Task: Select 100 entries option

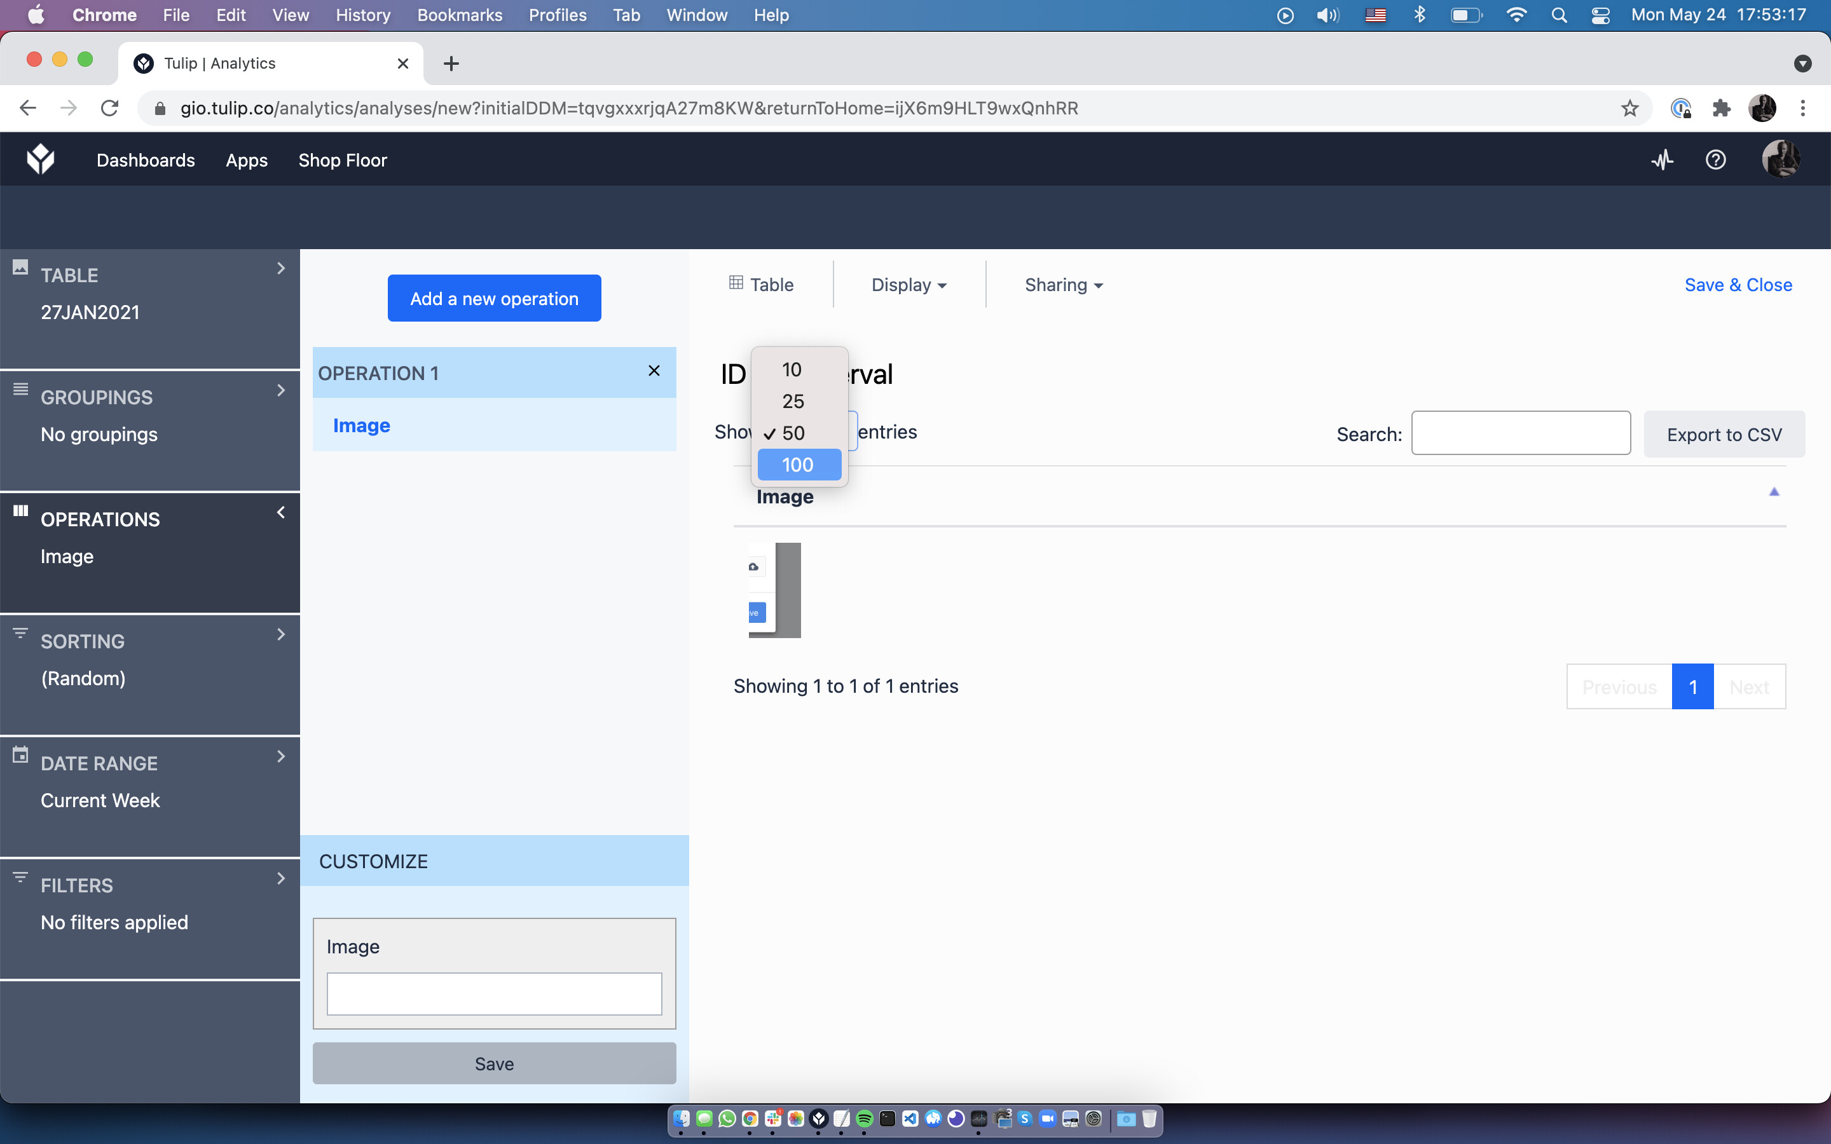Action: click(799, 465)
